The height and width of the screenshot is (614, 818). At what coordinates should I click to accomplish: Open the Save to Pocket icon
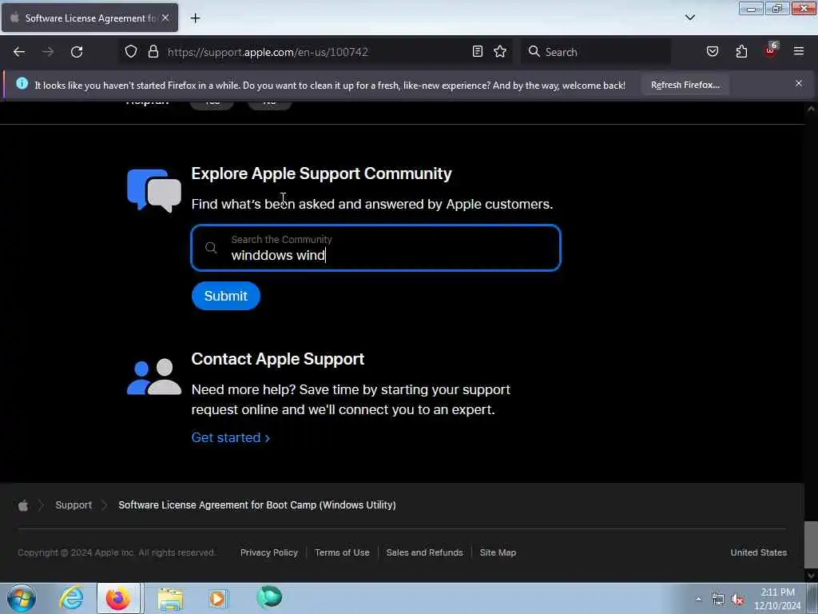712,51
